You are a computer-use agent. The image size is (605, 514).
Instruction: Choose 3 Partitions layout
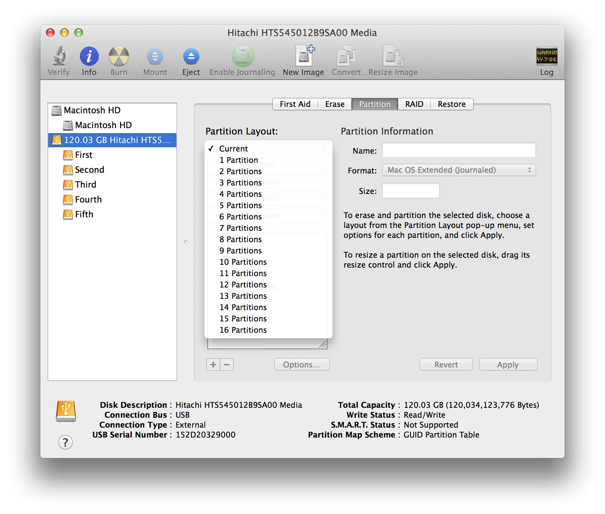click(x=268, y=183)
